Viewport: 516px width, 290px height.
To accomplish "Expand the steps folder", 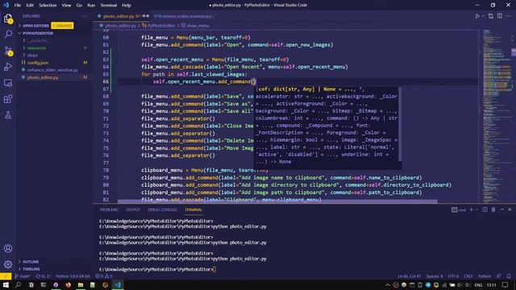I will (x=32, y=56).
